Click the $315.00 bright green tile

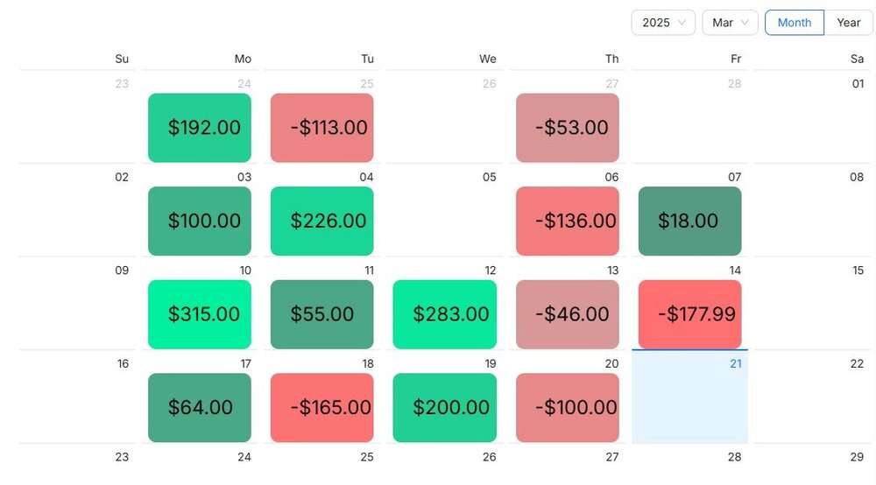click(200, 314)
